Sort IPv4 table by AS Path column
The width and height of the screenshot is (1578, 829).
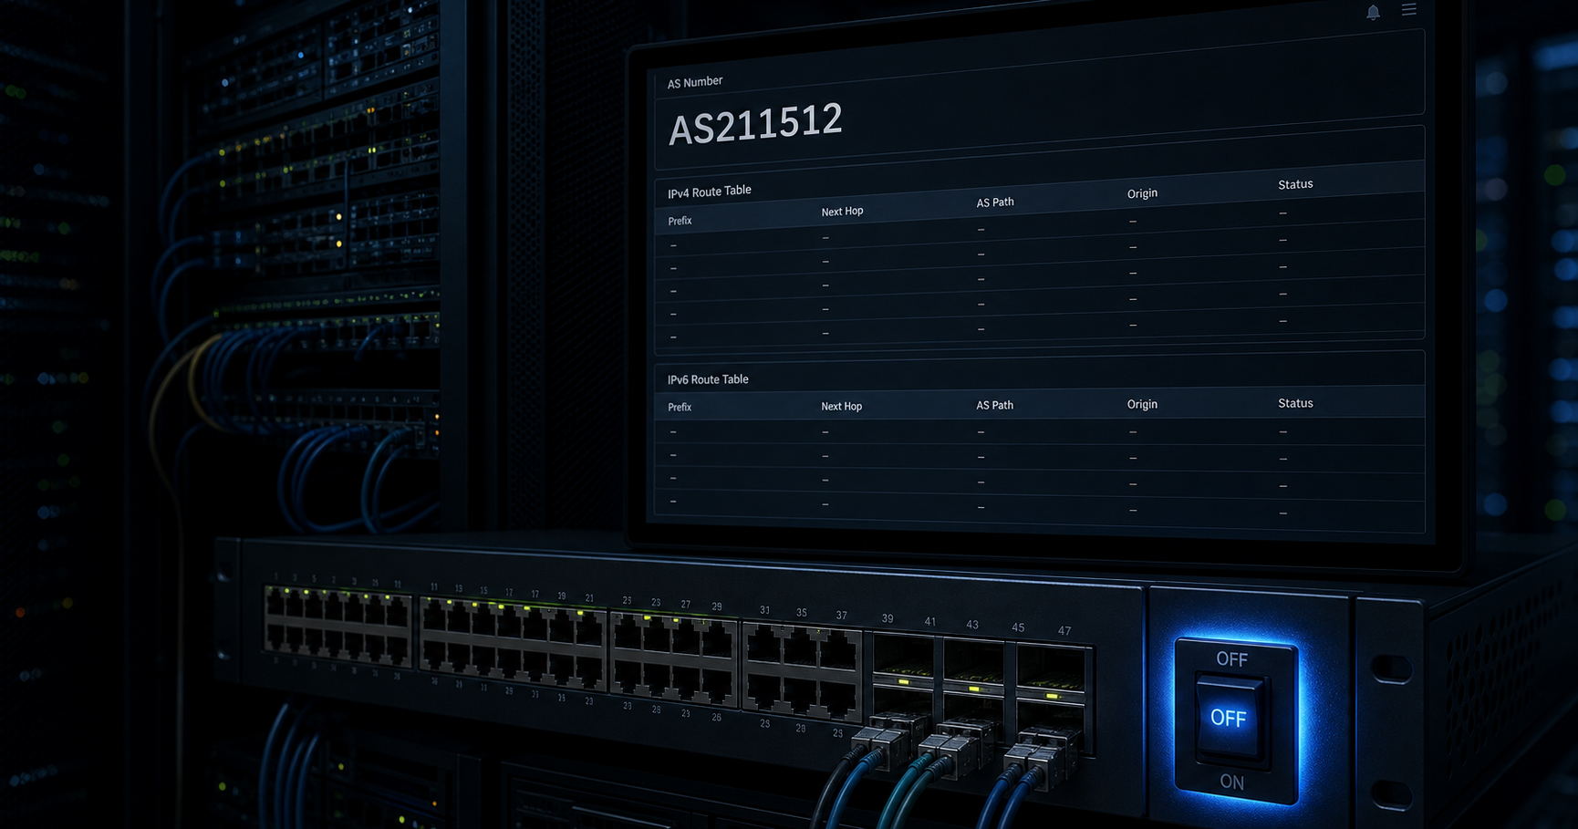pos(995,202)
